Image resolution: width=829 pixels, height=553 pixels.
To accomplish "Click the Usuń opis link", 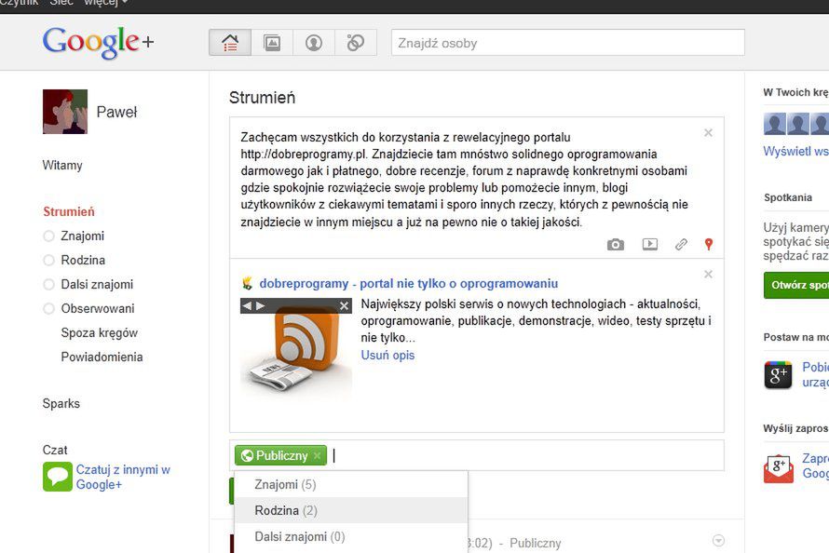I will tap(387, 355).
